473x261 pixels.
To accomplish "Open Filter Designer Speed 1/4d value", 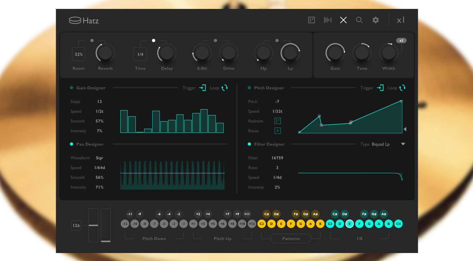I will (x=277, y=178).
